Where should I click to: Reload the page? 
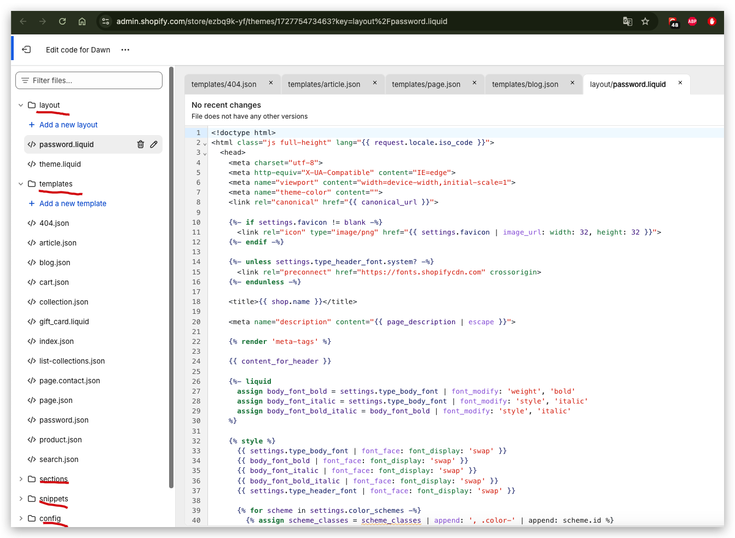click(62, 21)
